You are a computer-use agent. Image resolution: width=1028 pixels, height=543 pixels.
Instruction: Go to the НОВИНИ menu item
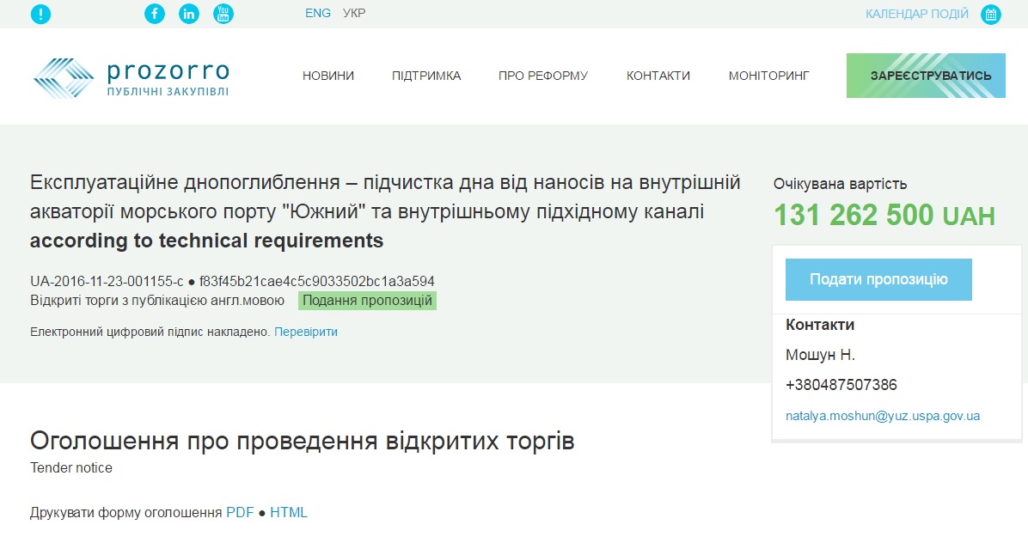click(327, 76)
